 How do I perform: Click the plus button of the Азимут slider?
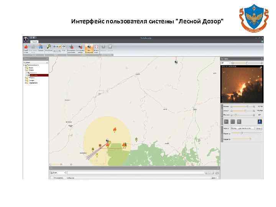coord(254,111)
